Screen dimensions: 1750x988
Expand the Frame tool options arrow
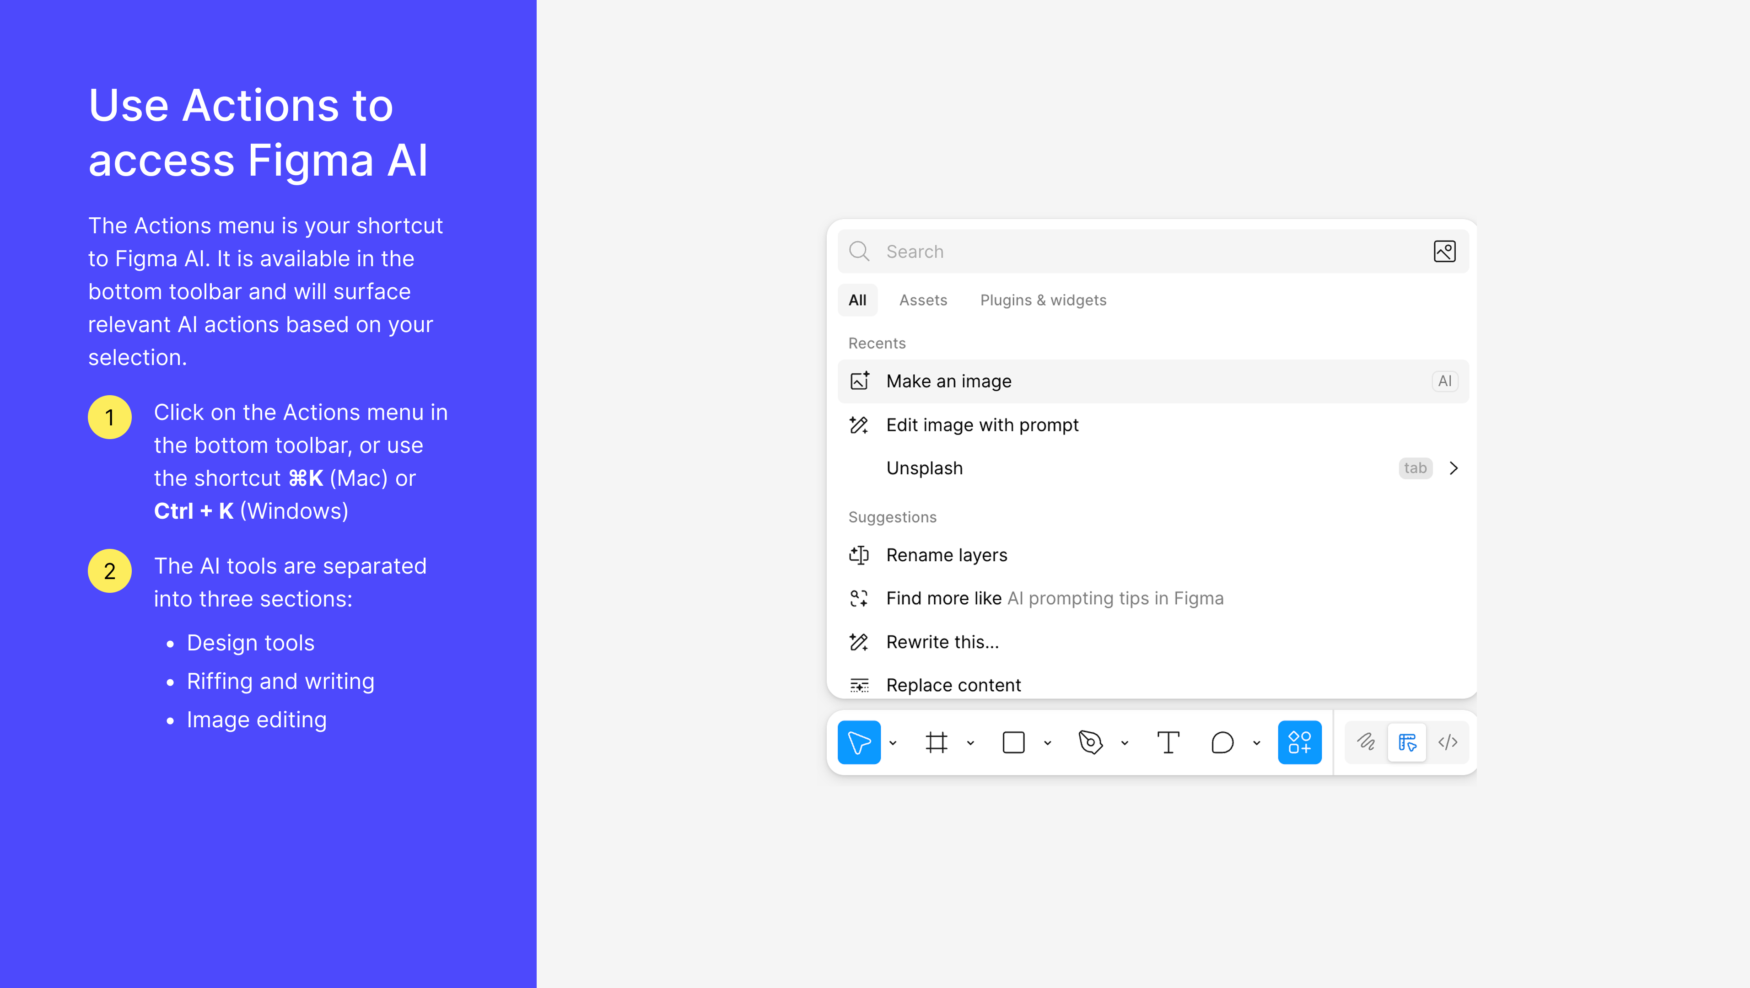click(971, 743)
